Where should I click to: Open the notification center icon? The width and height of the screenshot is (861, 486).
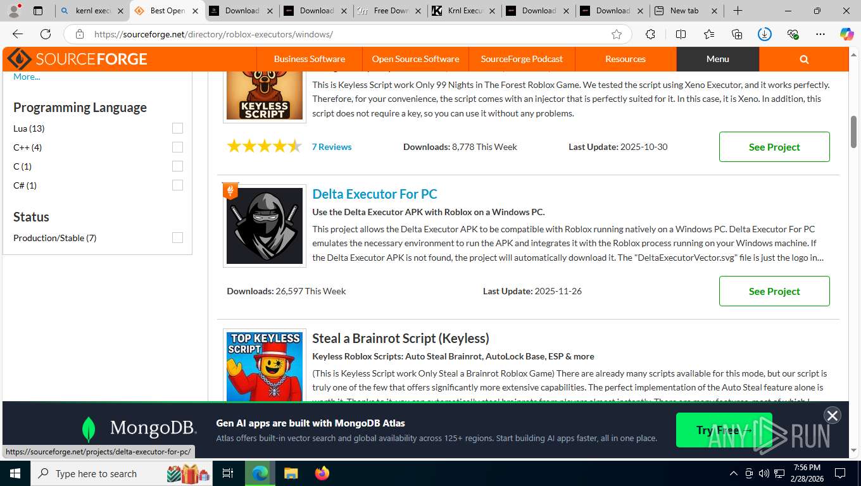pos(840,473)
